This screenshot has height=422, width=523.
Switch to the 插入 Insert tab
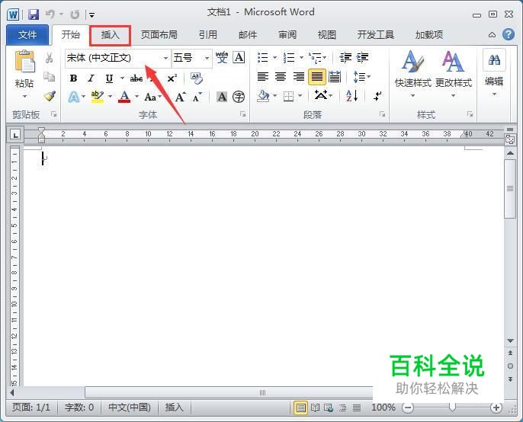coord(110,35)
